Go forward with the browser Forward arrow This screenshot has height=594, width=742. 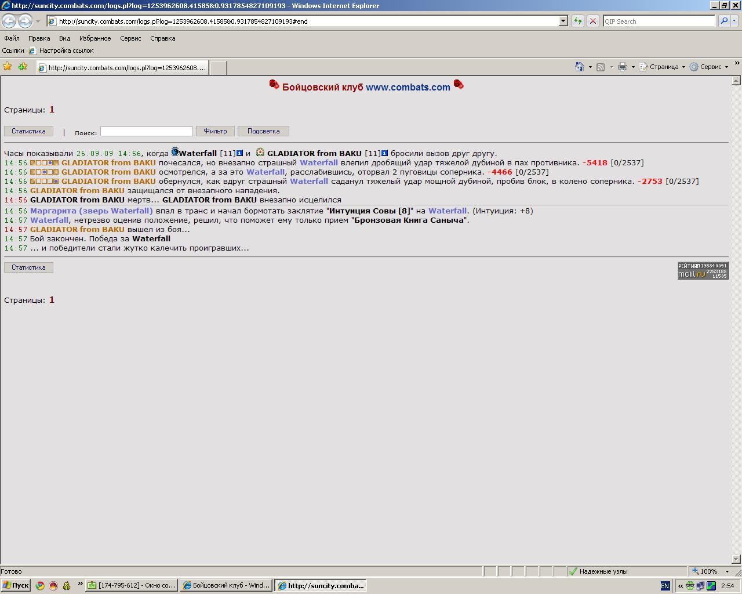pos(25,21)
